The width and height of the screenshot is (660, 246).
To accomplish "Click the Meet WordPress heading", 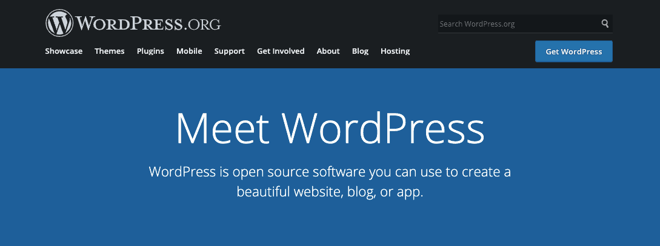I will point(330,127).
